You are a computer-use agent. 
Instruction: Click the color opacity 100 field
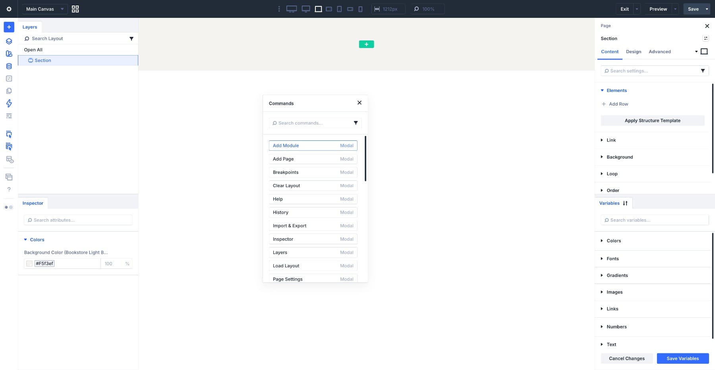pos(113,263)
